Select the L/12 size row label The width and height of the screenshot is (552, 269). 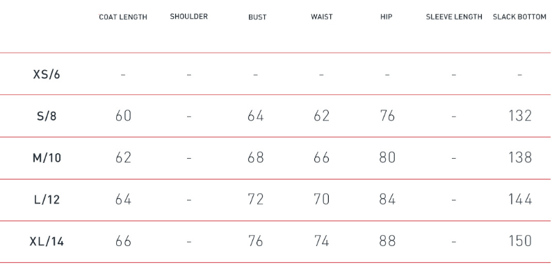pyautogui.click(x=47, y=200)
